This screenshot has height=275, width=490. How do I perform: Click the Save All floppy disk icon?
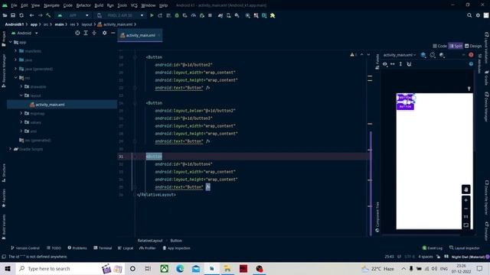[x=13, y=15]
